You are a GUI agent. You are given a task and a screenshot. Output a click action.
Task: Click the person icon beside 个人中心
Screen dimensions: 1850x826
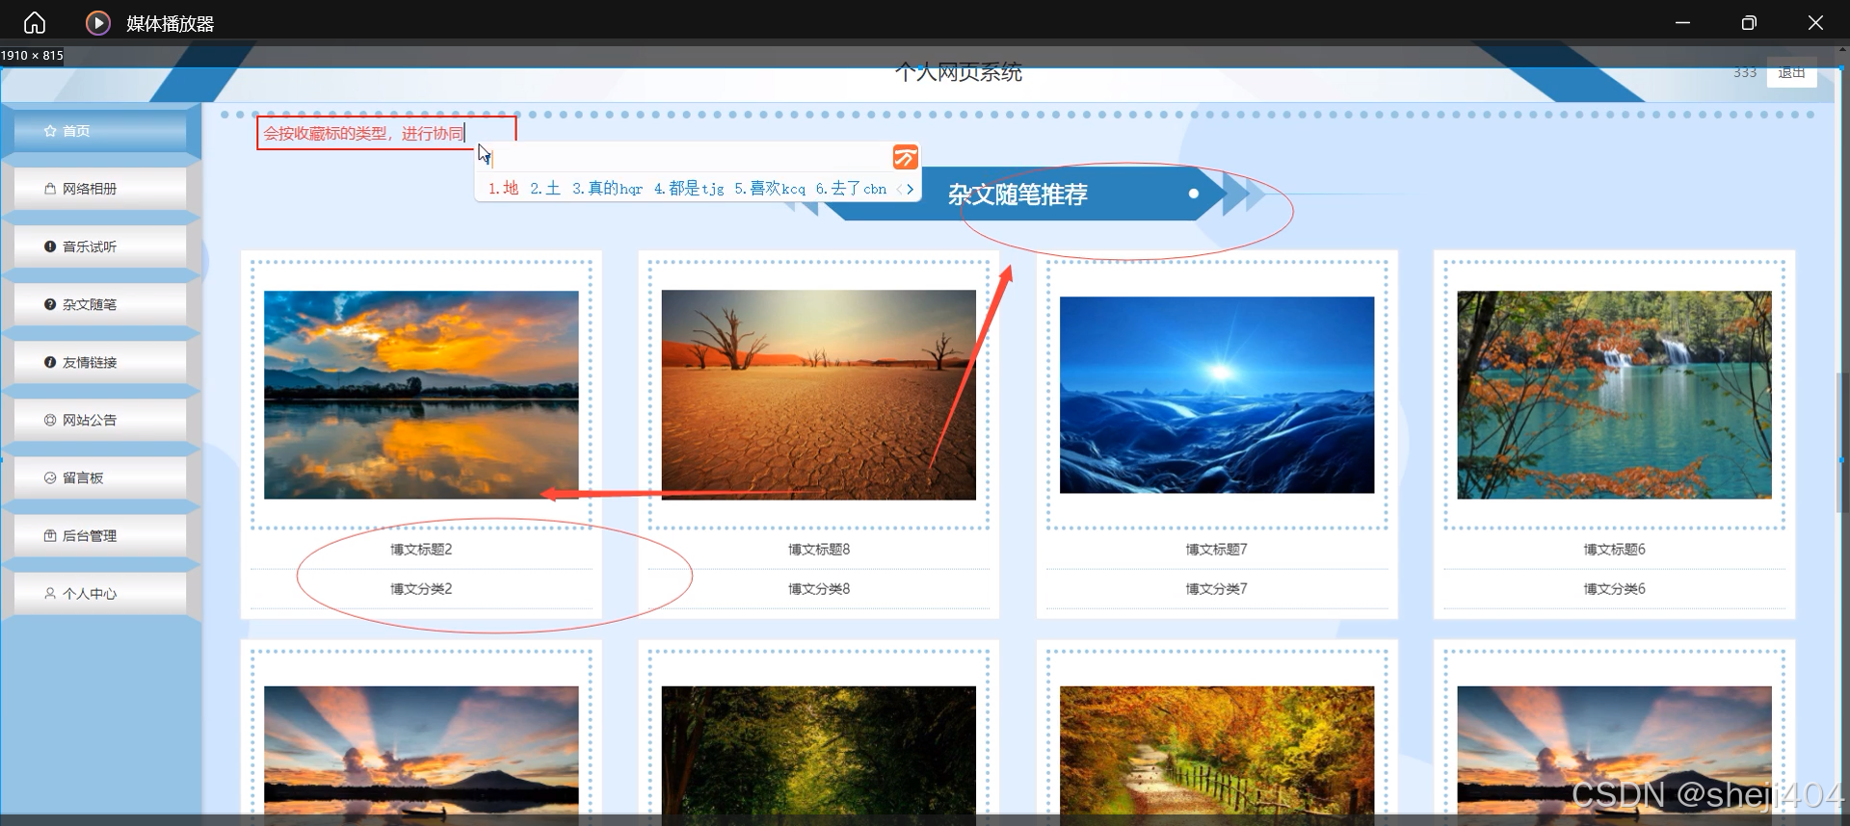coord(50,593)
